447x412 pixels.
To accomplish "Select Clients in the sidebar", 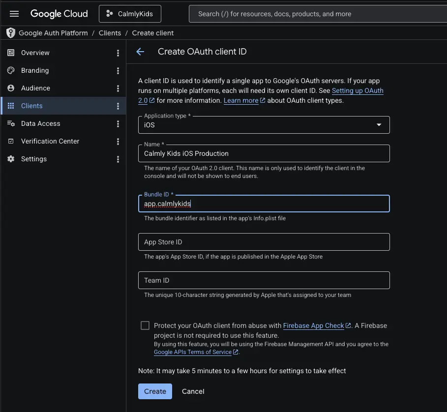I will pos(63,106).
